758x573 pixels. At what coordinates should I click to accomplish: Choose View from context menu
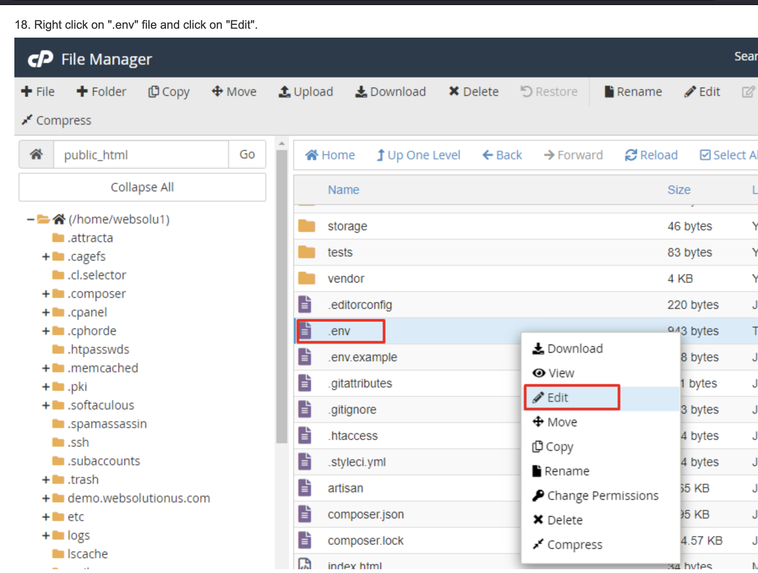pyautogui.click(x=554, y=373)
